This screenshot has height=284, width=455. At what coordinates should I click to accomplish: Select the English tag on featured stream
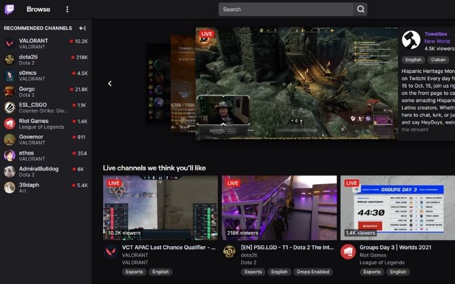point(413,60)
